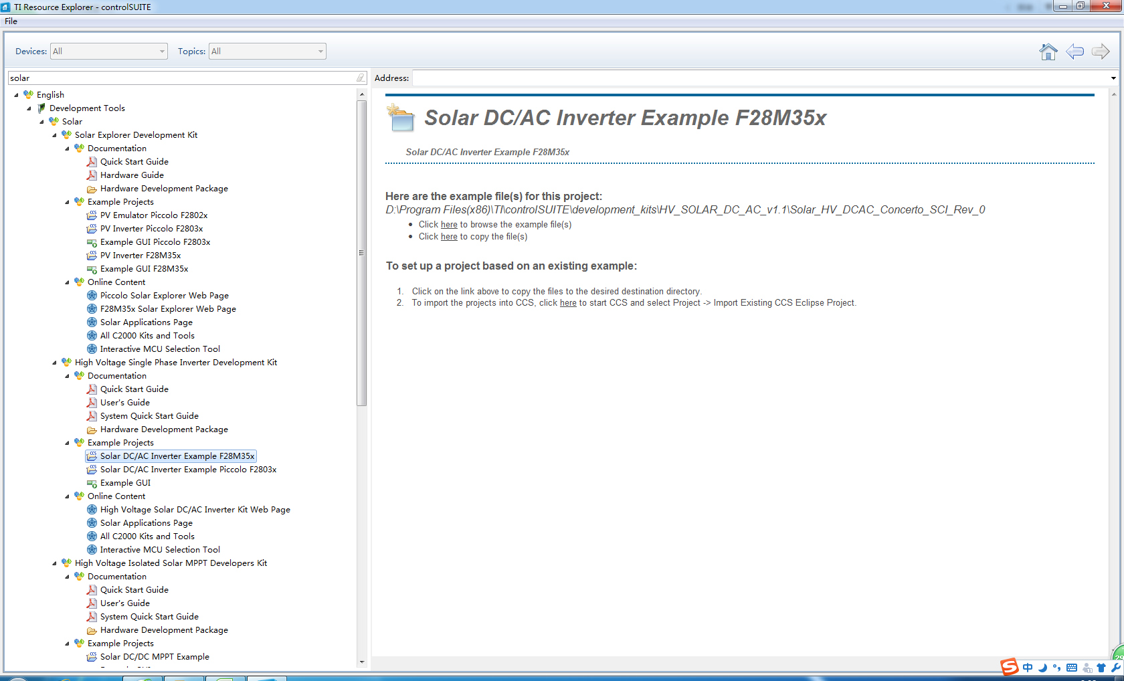This screenshot has width=1124, height=681.
Task: Click the Piccolo Solar Explorer Web Page globe icon
Action: point(92,296)
